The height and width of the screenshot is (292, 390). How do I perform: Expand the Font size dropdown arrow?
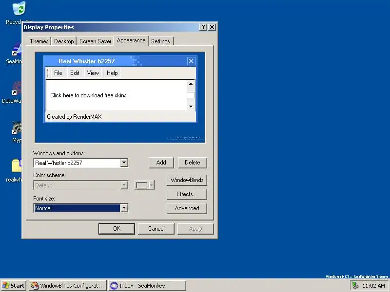point(124,208)
